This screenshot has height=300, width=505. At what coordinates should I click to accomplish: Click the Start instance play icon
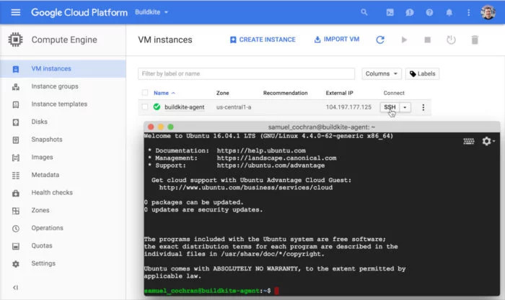coord(404,40)
